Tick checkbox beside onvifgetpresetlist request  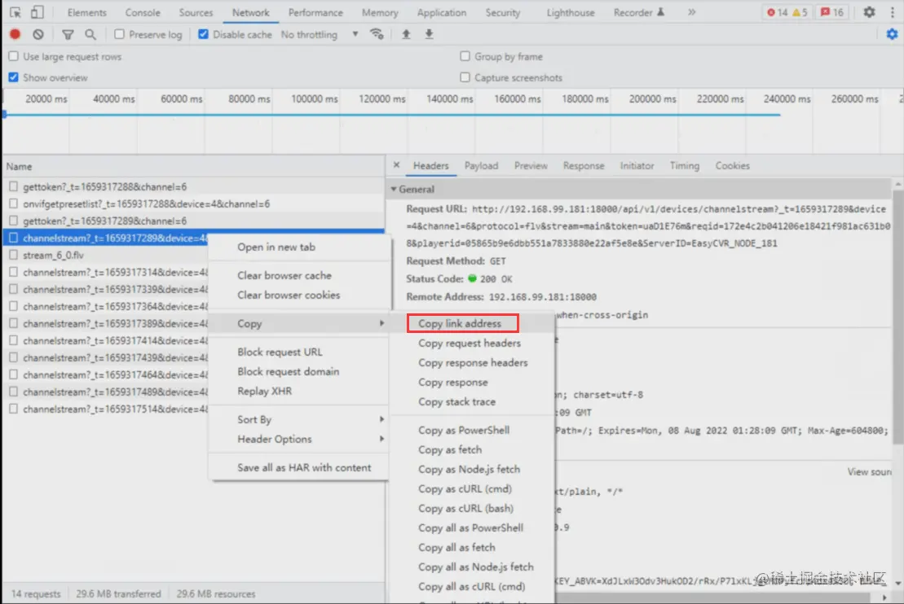click(x=13, y=204)
